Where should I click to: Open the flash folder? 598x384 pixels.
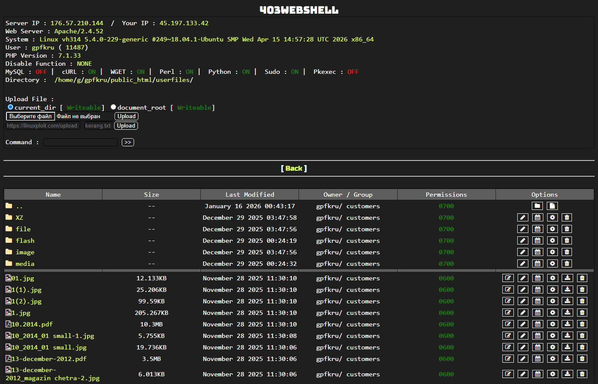pyautogui.click(x=25, y=241)
